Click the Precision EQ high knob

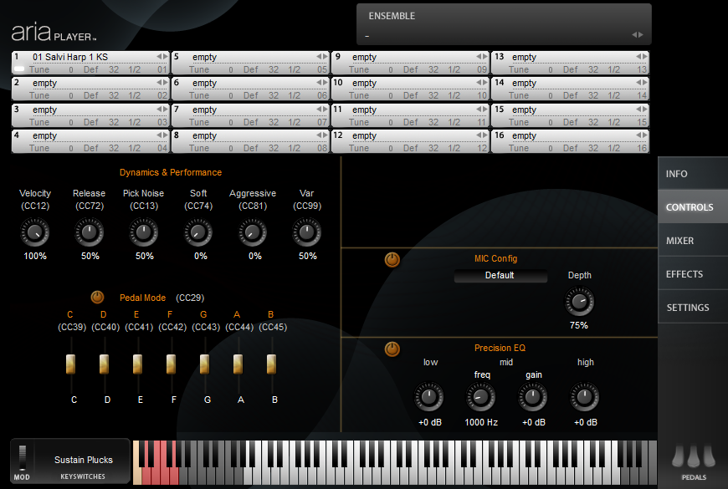pos(585,397)
